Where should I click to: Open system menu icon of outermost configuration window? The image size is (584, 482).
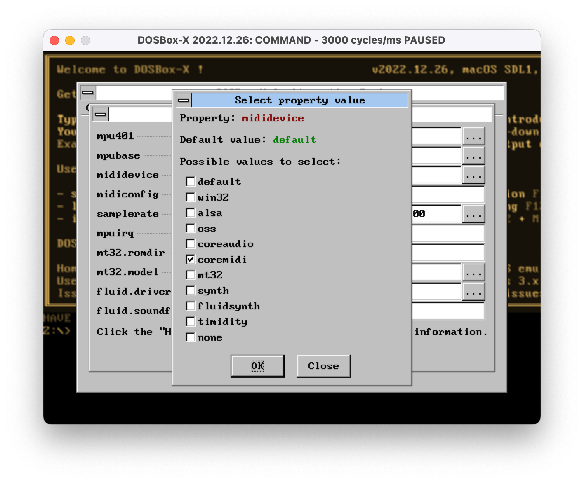tap(88, 93)
